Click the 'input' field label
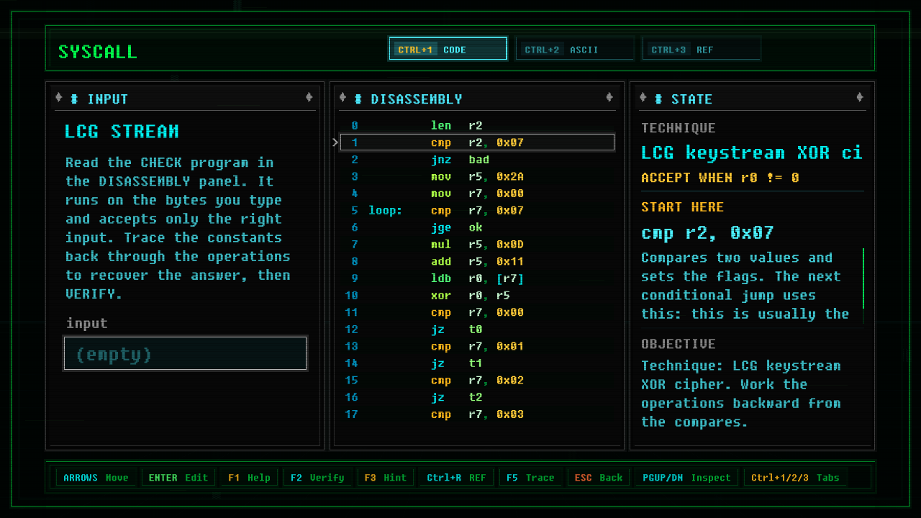The width and height of the screenshot is (921, 518). 87,324
